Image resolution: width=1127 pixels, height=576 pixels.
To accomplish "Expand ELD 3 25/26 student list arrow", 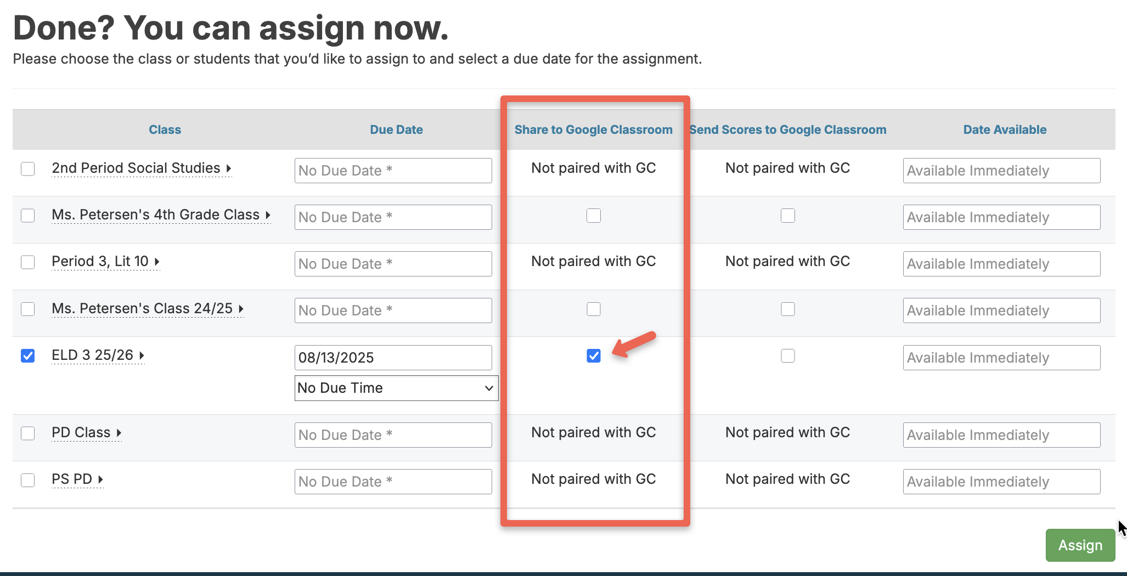I will click(x=142, y=355).
